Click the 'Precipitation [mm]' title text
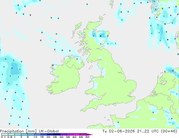The height and width of the screenshot is (138, 179). (18, 131)
